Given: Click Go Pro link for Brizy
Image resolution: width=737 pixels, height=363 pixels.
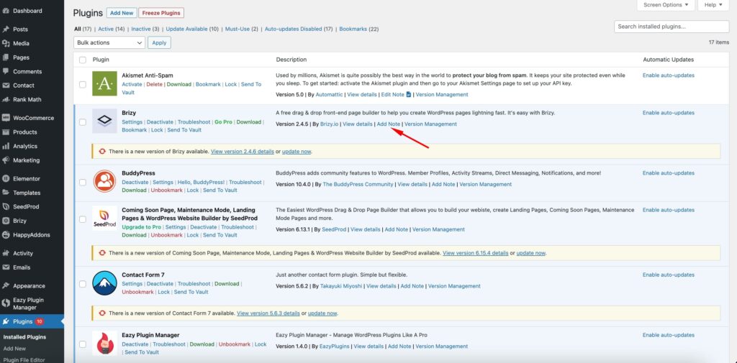Looking at the screenshot, I should (223, 122).
